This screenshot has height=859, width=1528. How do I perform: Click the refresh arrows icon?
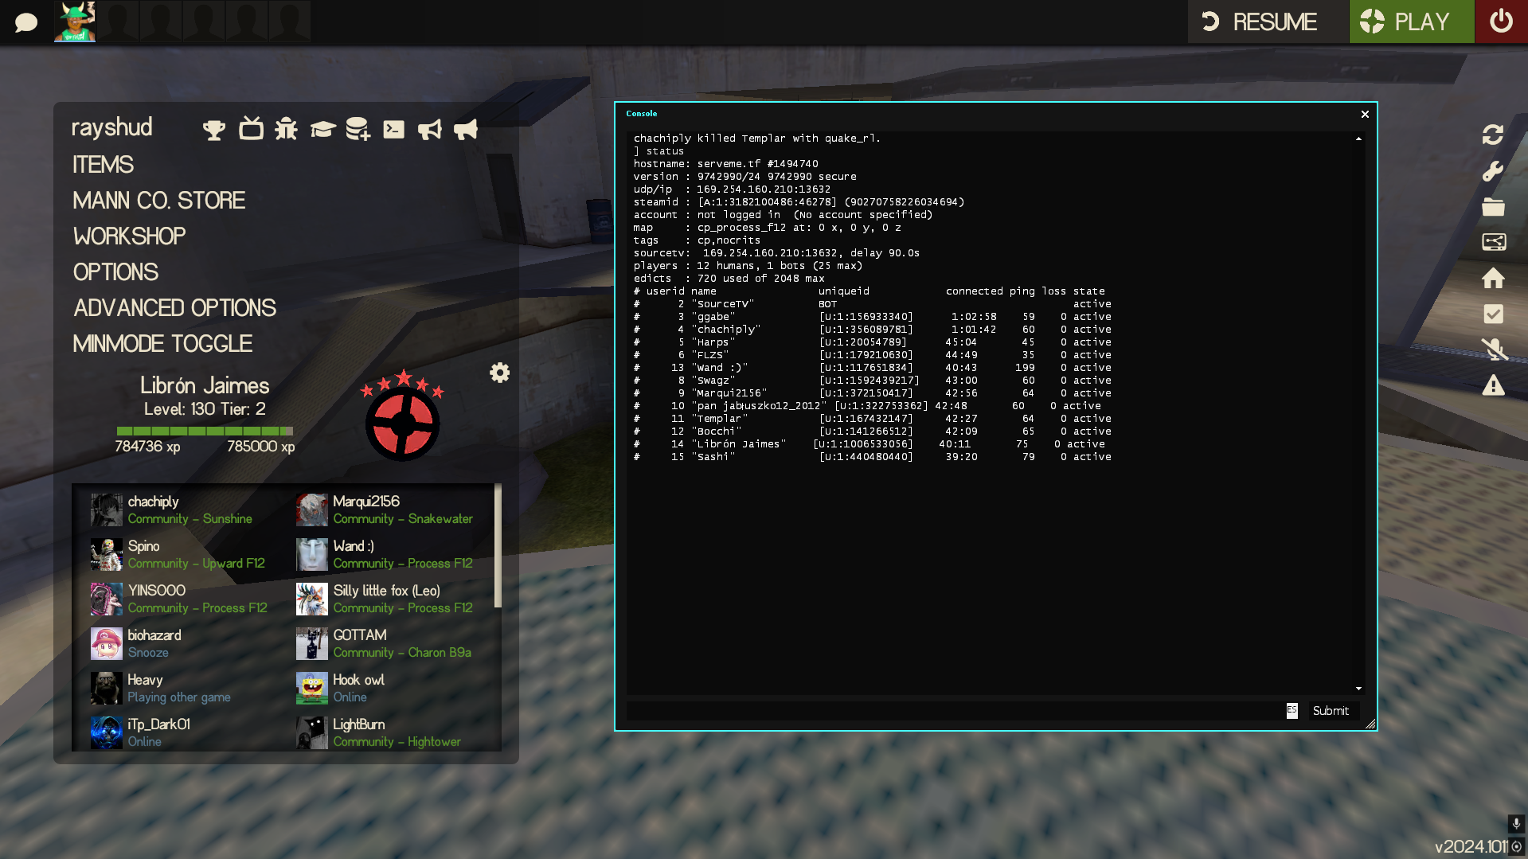point(1493,135)
